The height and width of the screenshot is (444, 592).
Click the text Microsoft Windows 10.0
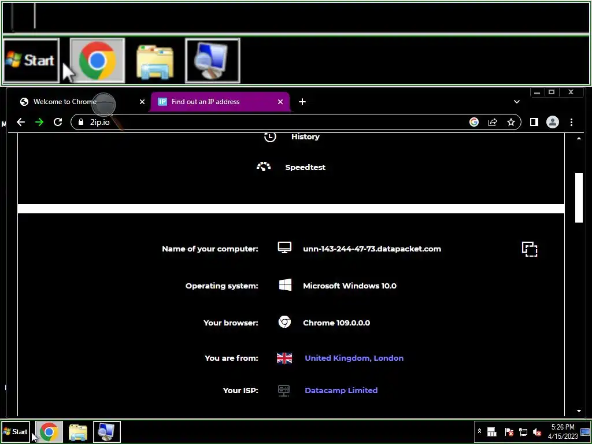[x=350, y=286]
